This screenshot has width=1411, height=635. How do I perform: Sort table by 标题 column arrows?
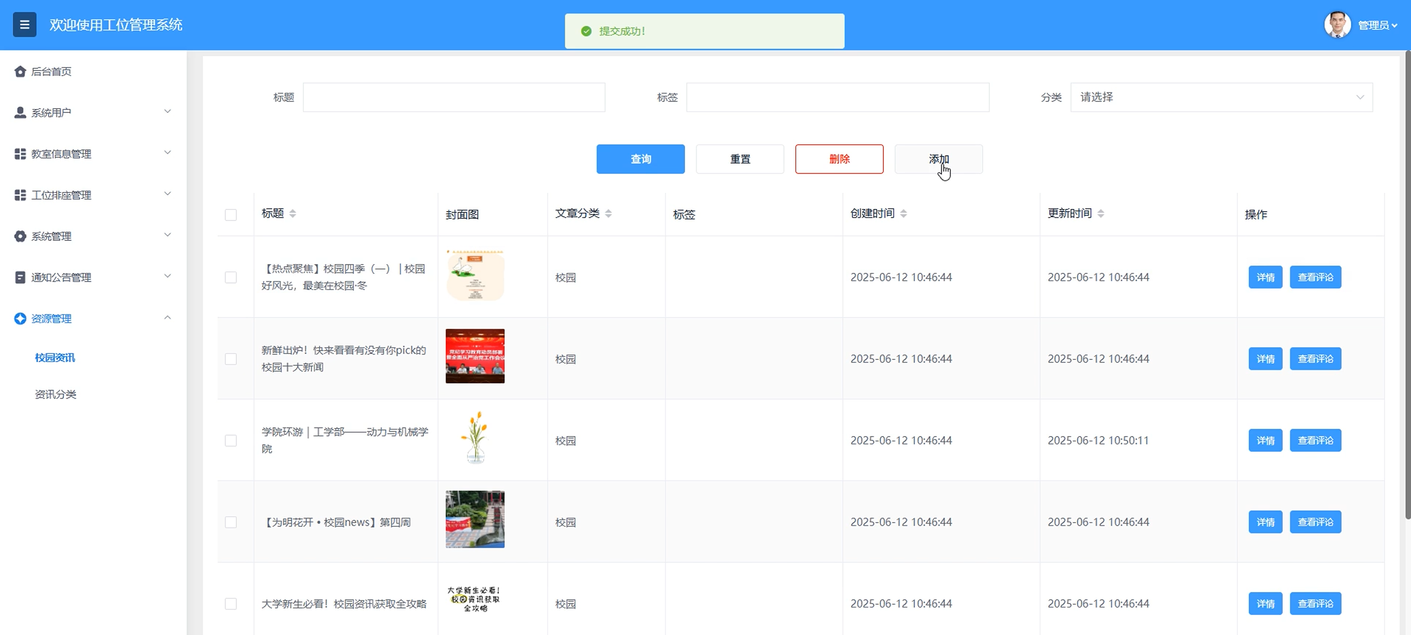tap(293, 214)
